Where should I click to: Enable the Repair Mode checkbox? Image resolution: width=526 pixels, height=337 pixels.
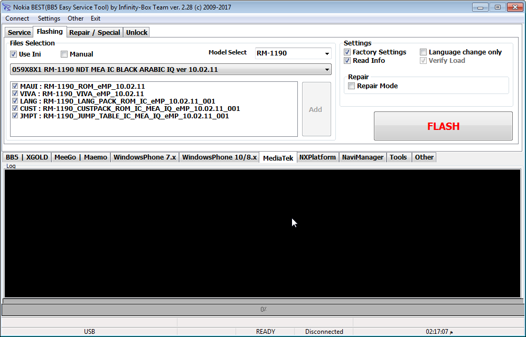click(x=352, y=86)
